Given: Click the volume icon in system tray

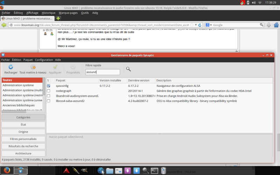Looking at the screenshot, I should [x=253, y=2].
